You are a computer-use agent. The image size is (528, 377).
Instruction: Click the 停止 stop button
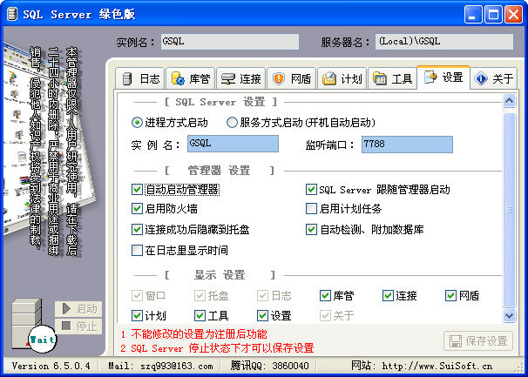click(x=78, y=327)
